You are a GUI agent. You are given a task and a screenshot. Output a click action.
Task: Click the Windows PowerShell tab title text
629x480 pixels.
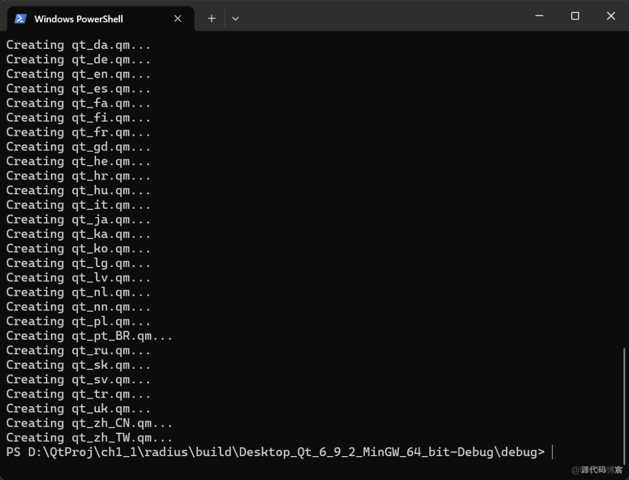tap(79, 19)
